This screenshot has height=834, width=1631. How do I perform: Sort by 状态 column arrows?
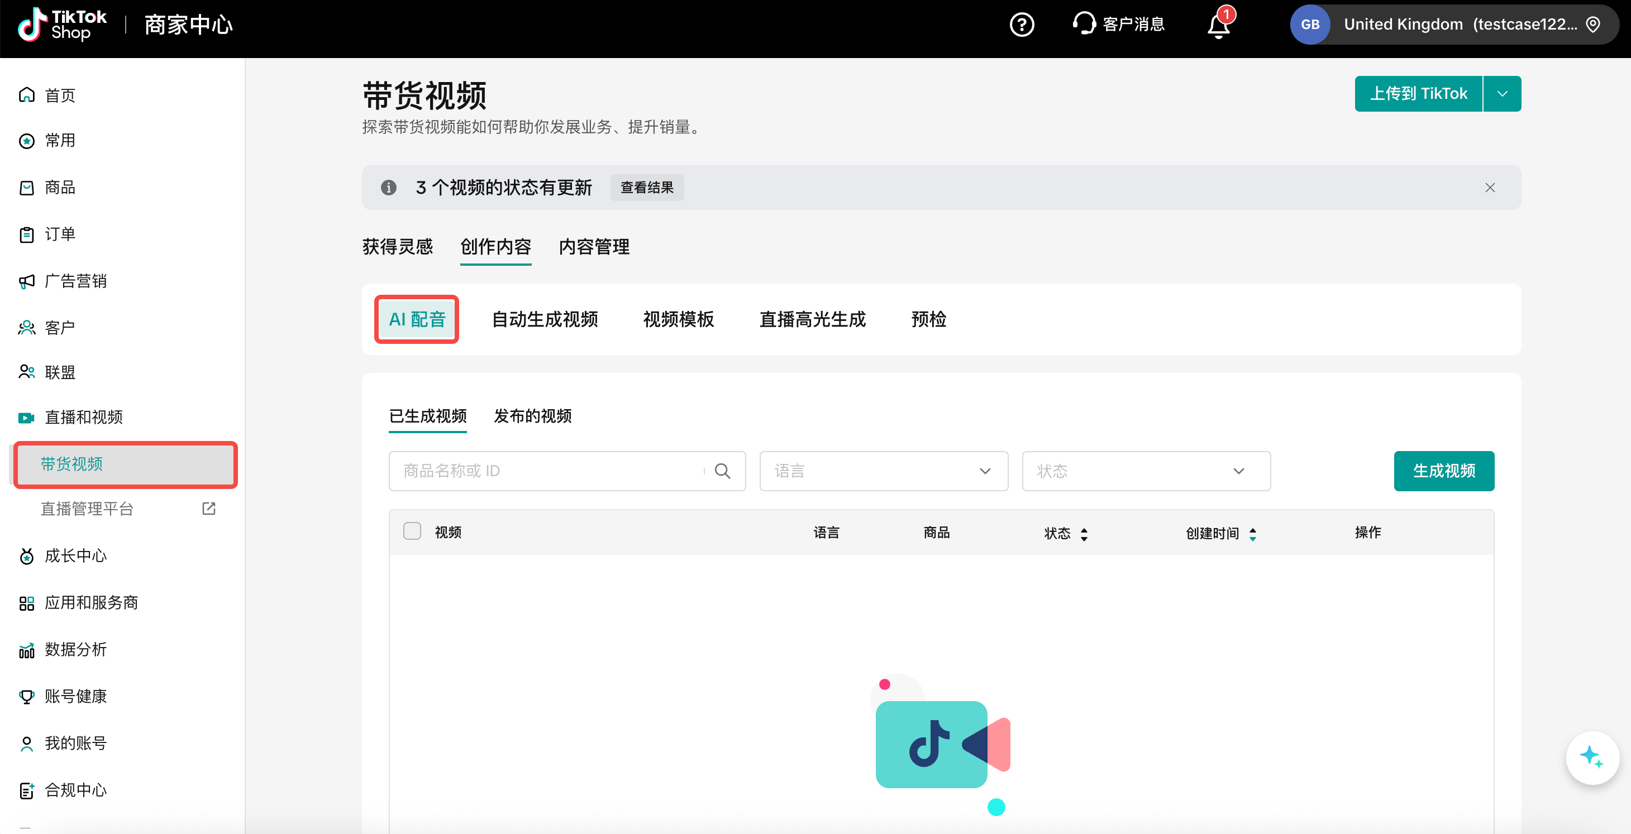pyautogui.click(x=1084, y=534)
